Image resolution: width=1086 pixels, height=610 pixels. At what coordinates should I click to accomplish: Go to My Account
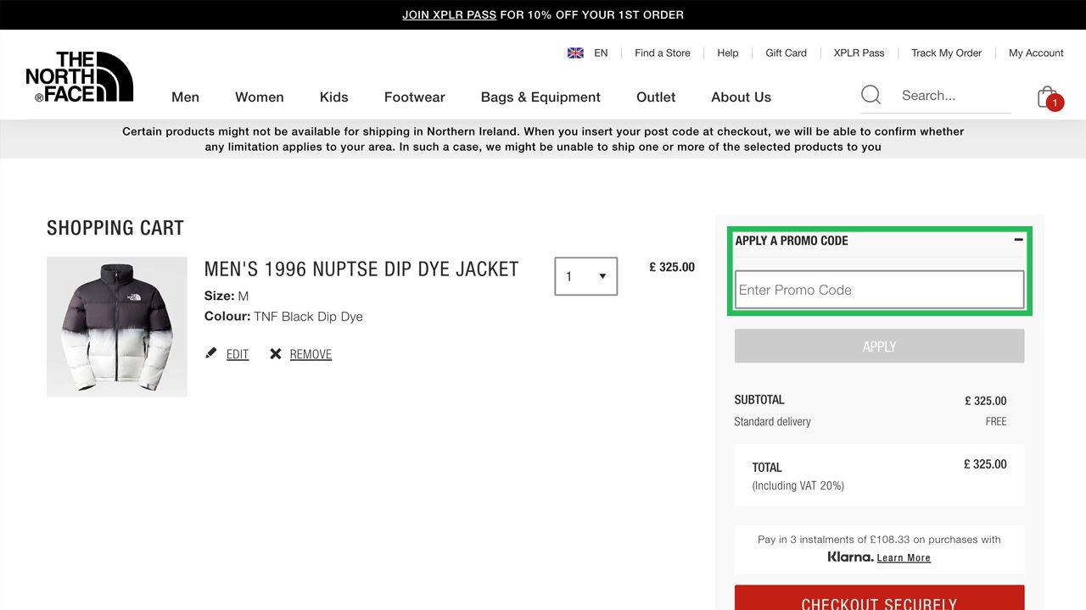pyautogui.click(x=1036, y=53)
